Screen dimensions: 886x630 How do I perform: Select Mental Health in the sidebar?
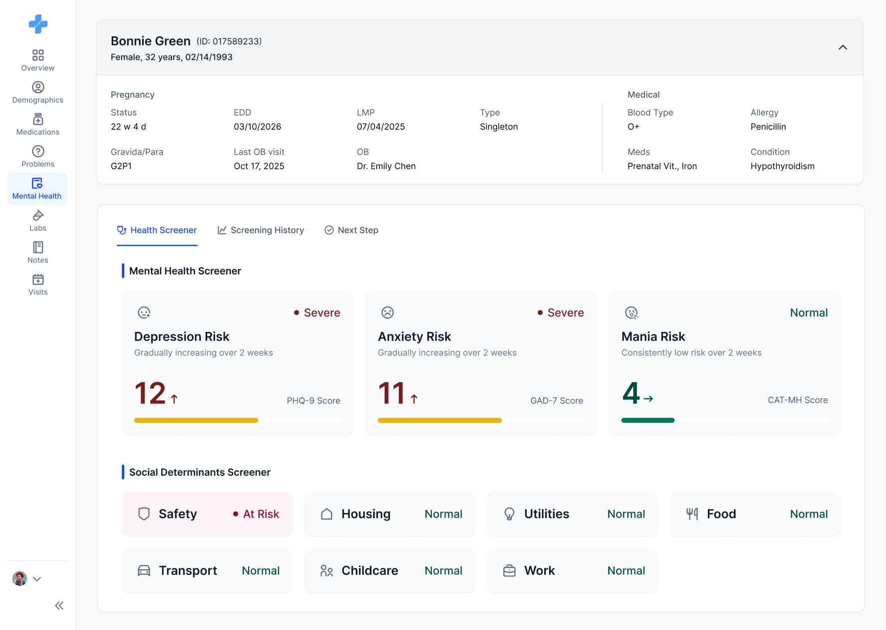(x=37, y=189)
